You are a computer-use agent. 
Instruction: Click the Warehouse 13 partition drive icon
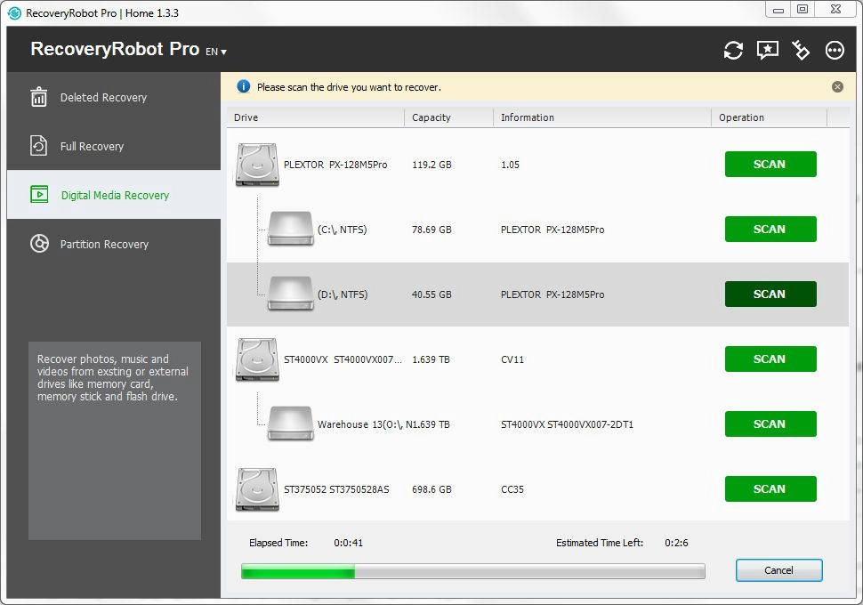290,423
